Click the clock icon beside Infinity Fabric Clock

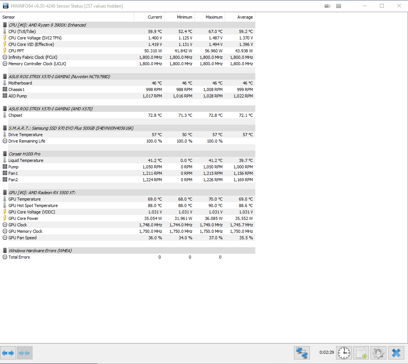pos(5,57)
